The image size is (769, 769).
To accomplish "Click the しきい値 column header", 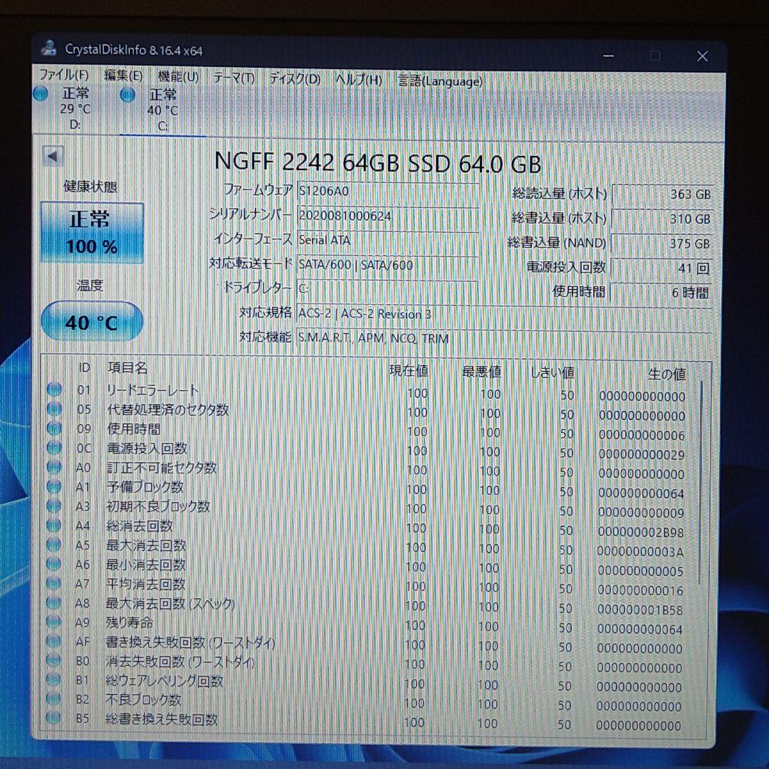I will point(553,372).
